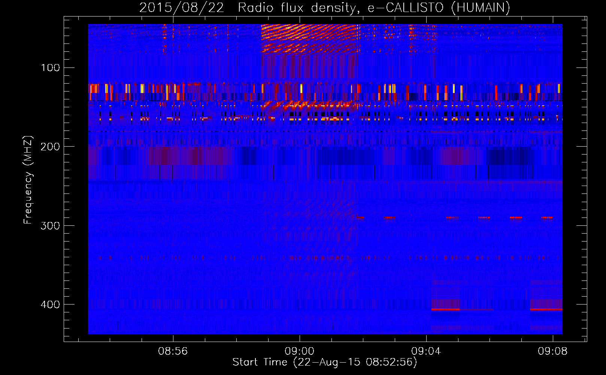Click the red horizontal line near 405 MHz at 09:08
This screenshot has width=606, height=375.
[546, 309]
